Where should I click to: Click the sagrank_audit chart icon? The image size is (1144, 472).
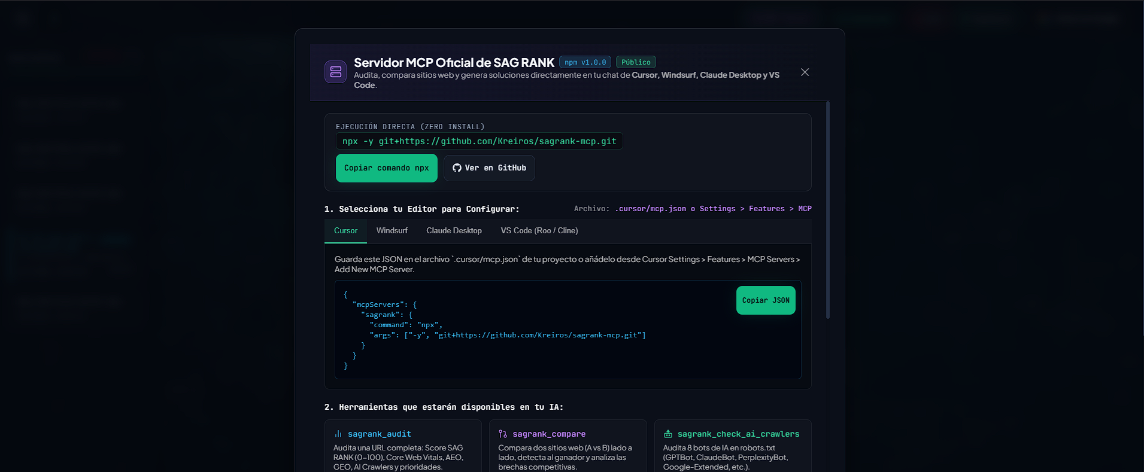tap(338, 434)
